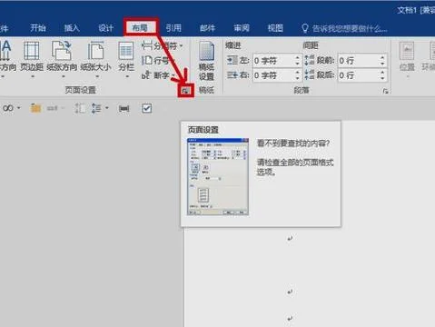Decrease 段后 spacing with the down stepper

(x=383, y=78)
